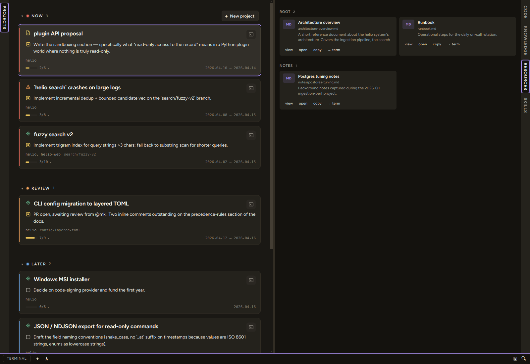Screen dimensions: 530x364
Task: Add a new terminal with plus icon
Action: pos(37,359)
